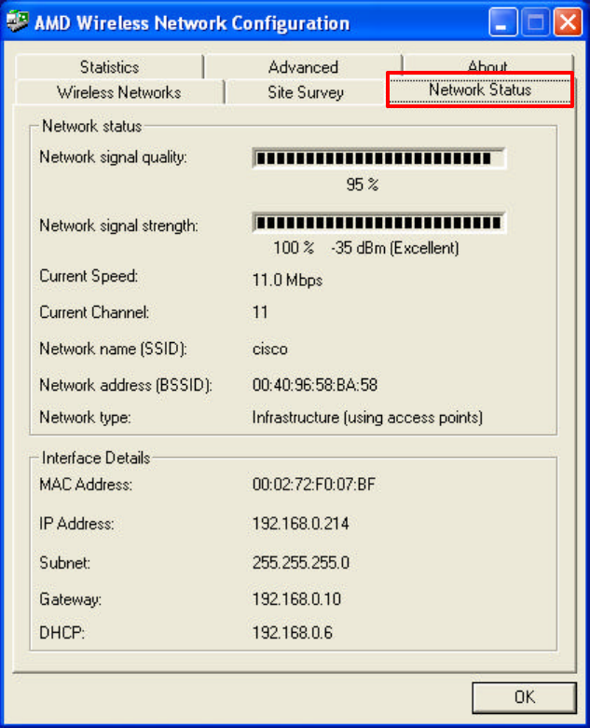Click the network signal strength bar
Image resolution: width=590 pixels, height=728 pixels.
click(x=378, y=223)
